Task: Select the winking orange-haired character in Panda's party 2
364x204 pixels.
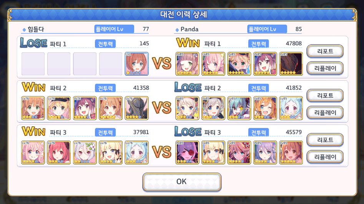Action: 265,108
